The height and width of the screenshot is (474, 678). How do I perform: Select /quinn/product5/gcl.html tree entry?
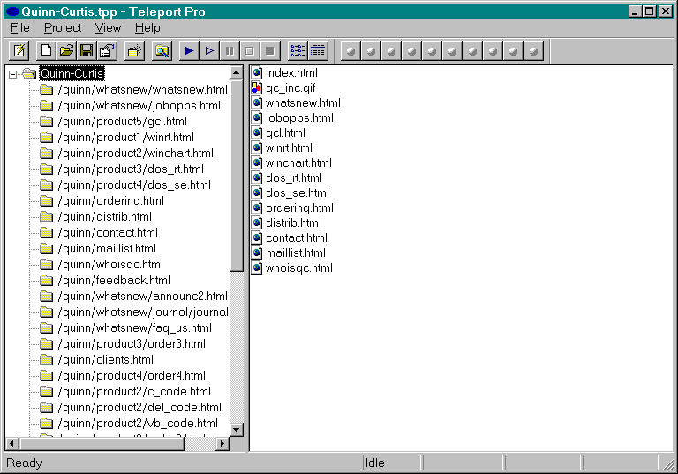tap(123, 122)
